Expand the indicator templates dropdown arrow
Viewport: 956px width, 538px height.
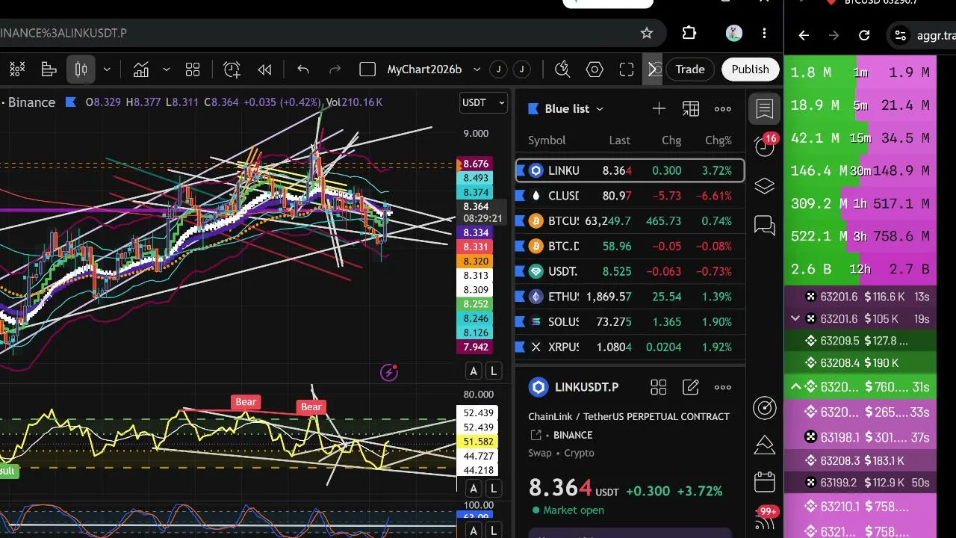point(167,69)
